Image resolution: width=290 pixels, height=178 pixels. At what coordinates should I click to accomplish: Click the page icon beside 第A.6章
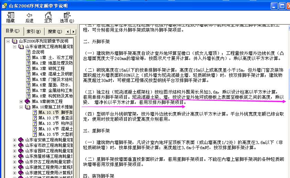[28, 85]
